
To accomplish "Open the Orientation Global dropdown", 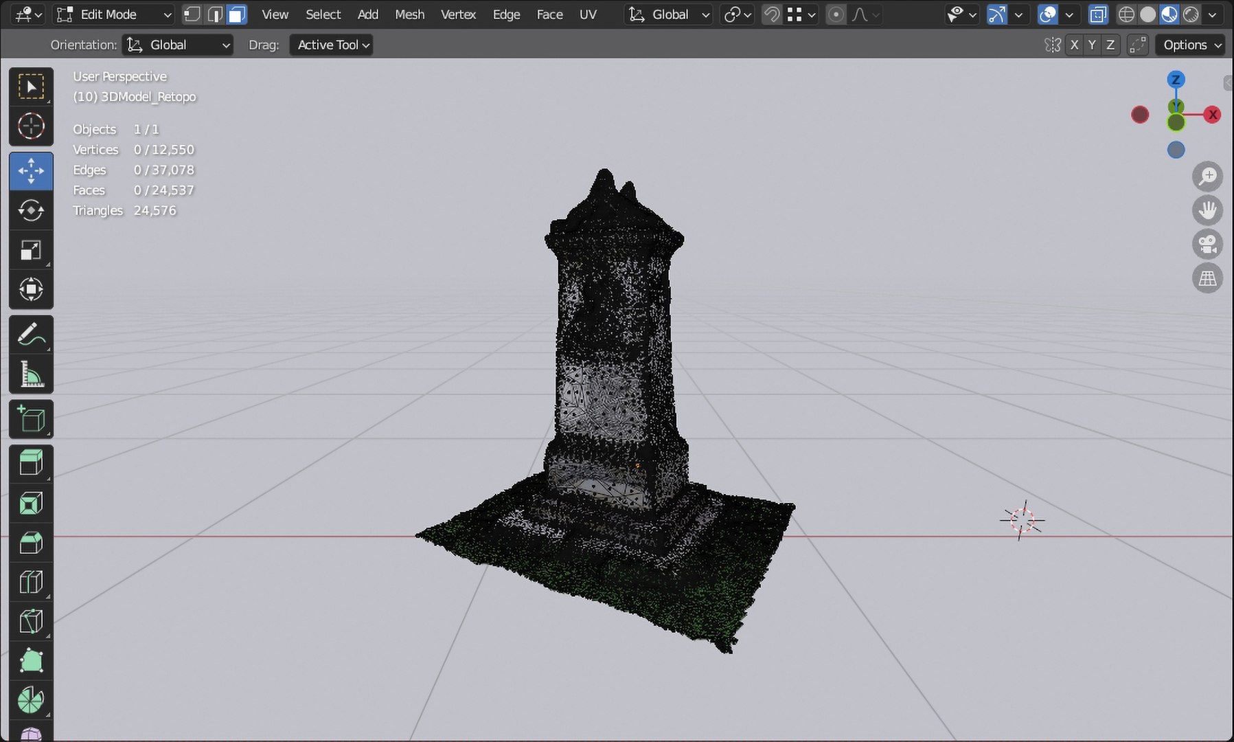I will click(x=178, y=45).
